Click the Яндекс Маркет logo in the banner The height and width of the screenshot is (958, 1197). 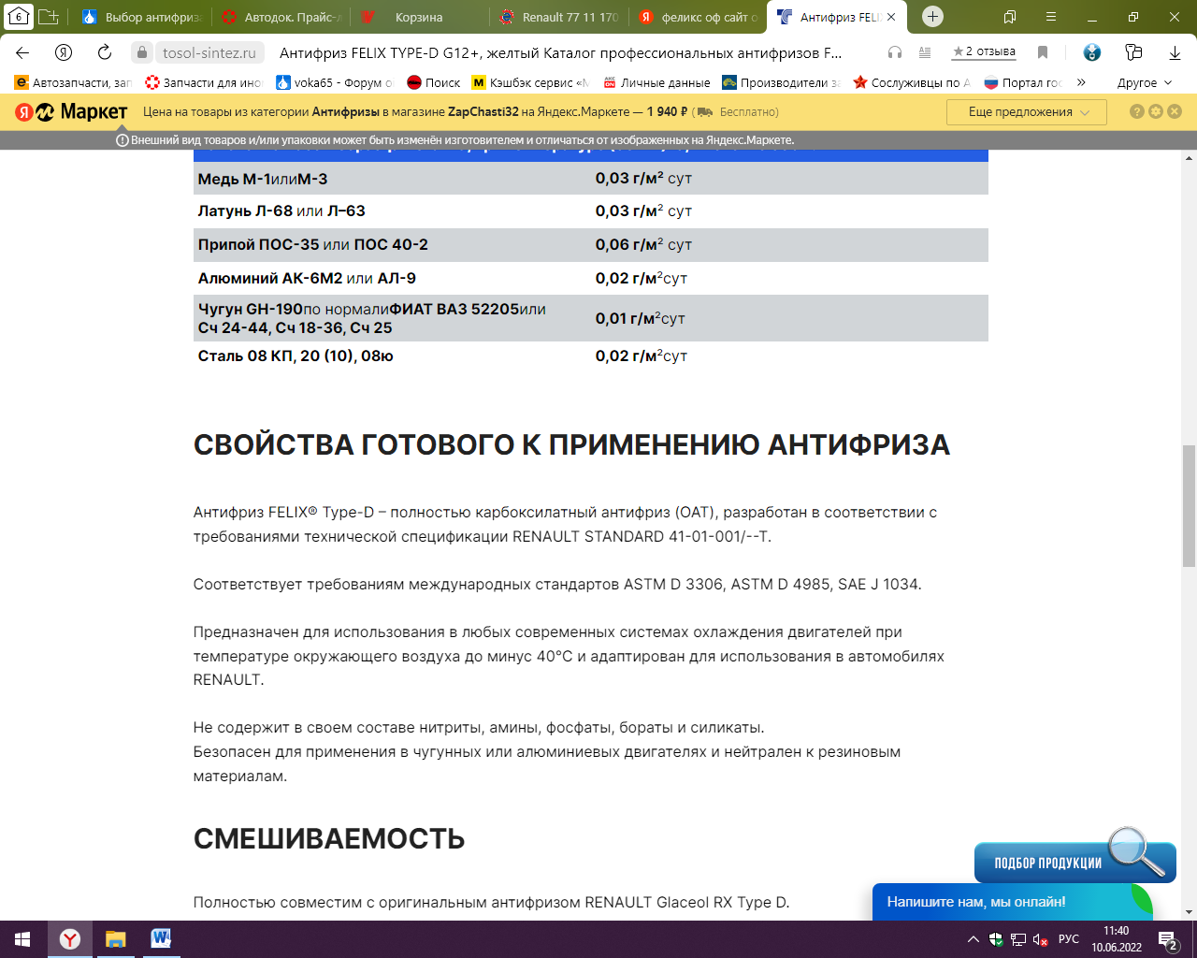pos(71,112)
